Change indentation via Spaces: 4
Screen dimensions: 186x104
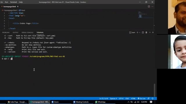(x=113, y=99)
